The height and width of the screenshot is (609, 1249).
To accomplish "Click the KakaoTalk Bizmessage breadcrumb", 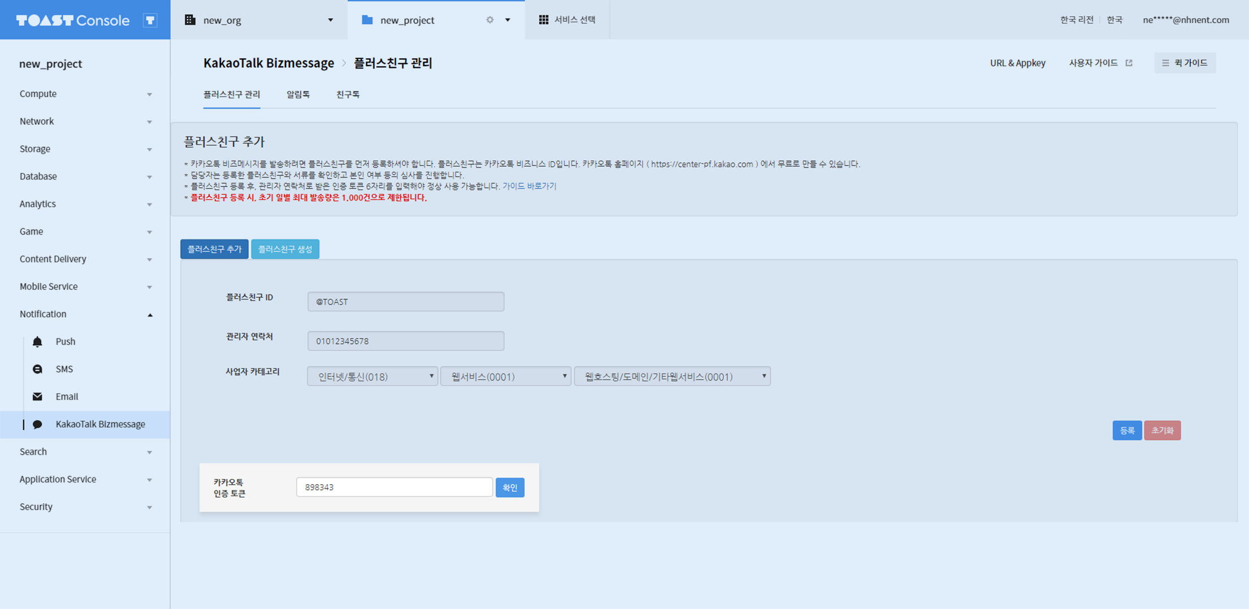I will point(268,63).
